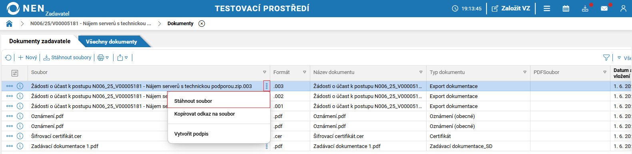Click the printer icon in toolbar

pyautogui.click(x=101, y=58)
